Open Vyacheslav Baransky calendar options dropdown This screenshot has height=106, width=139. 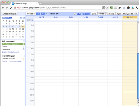point(24,44)
